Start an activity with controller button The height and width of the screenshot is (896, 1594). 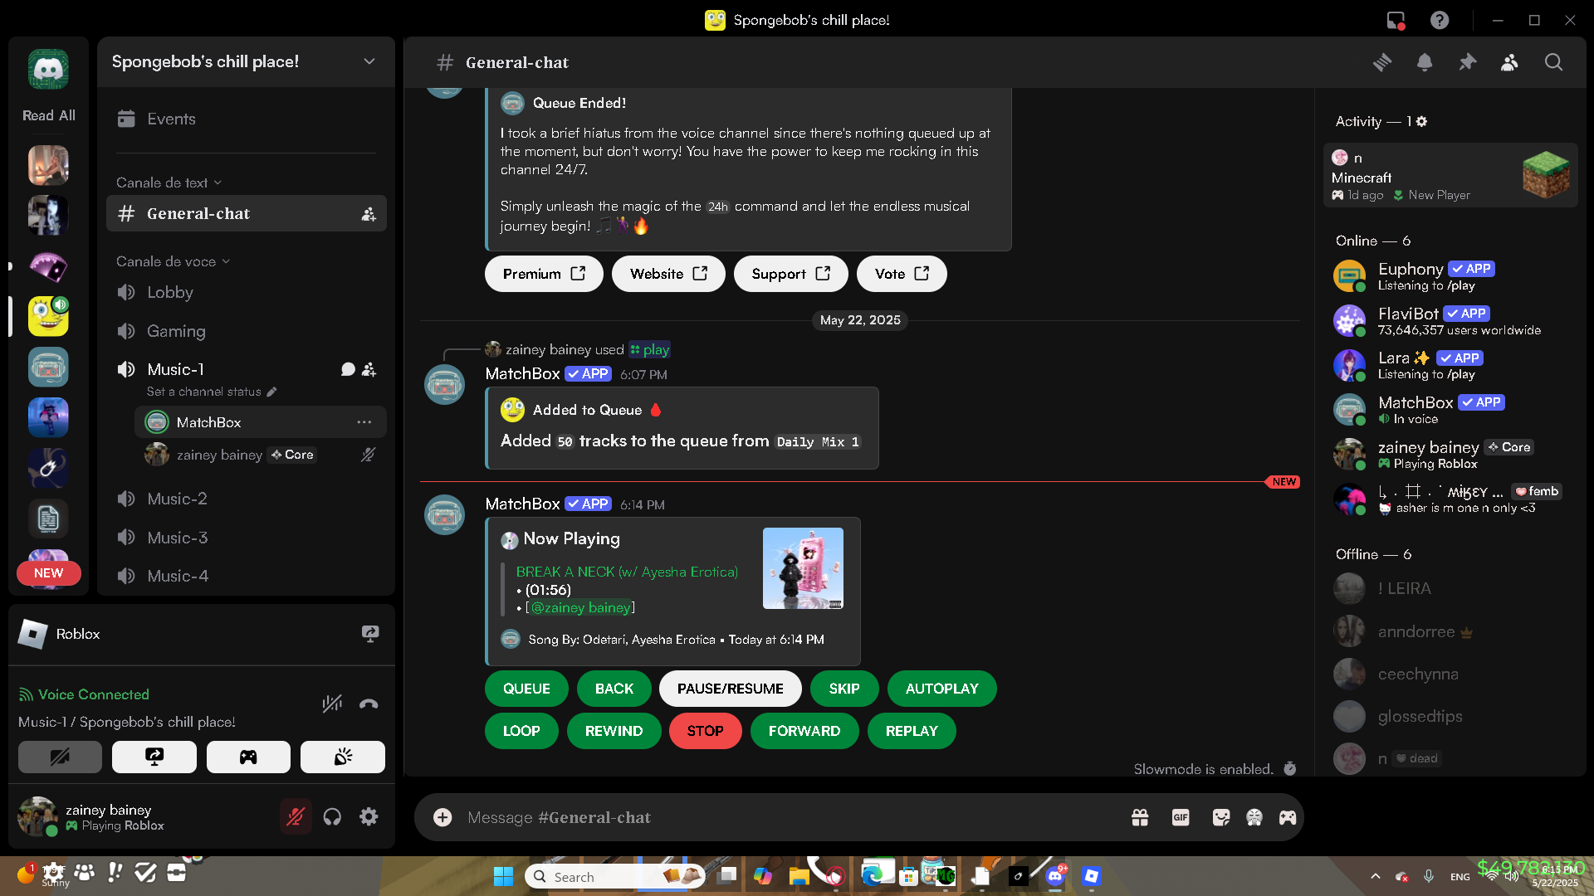[248, 757]
